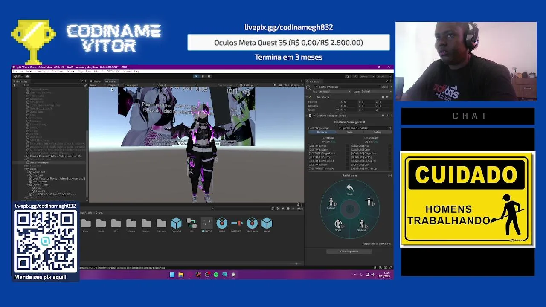The width and height of the screenshot is (546, 307).
Task: Click the Add Component button
Action: [x=349, y=252]
